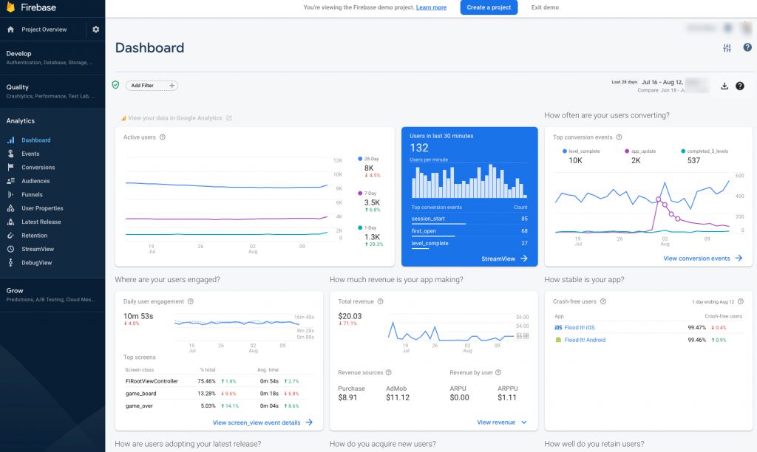Open the Learn more link
Screen dimensions: 757x452
pyautogui.click(x=431, y=7)
